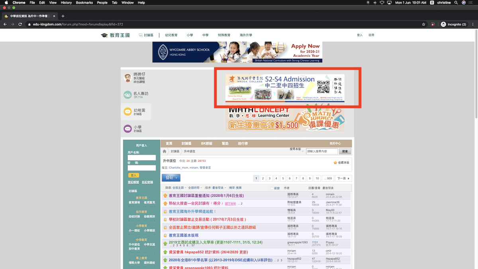
Task: Jump to the last page 959
Action: point(328,178)
